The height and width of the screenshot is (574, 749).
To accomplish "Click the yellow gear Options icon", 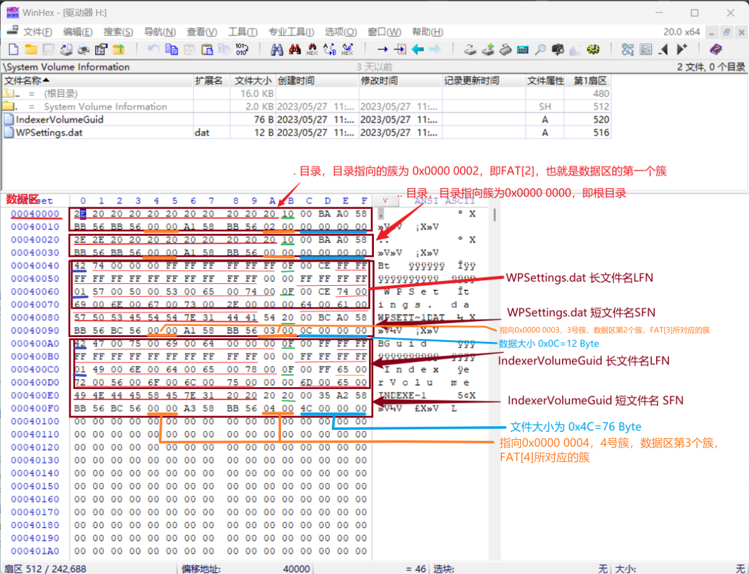I will point(594,49).
